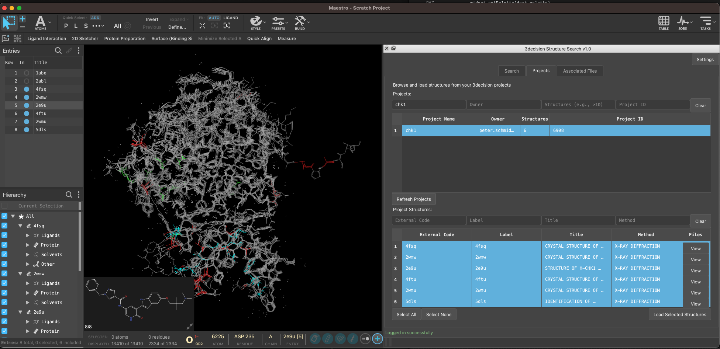Quick select Protein with the P button
Image resolution: width=720 pixels, height=349 pixels.
pyautogui.click(x=66, y=26)
